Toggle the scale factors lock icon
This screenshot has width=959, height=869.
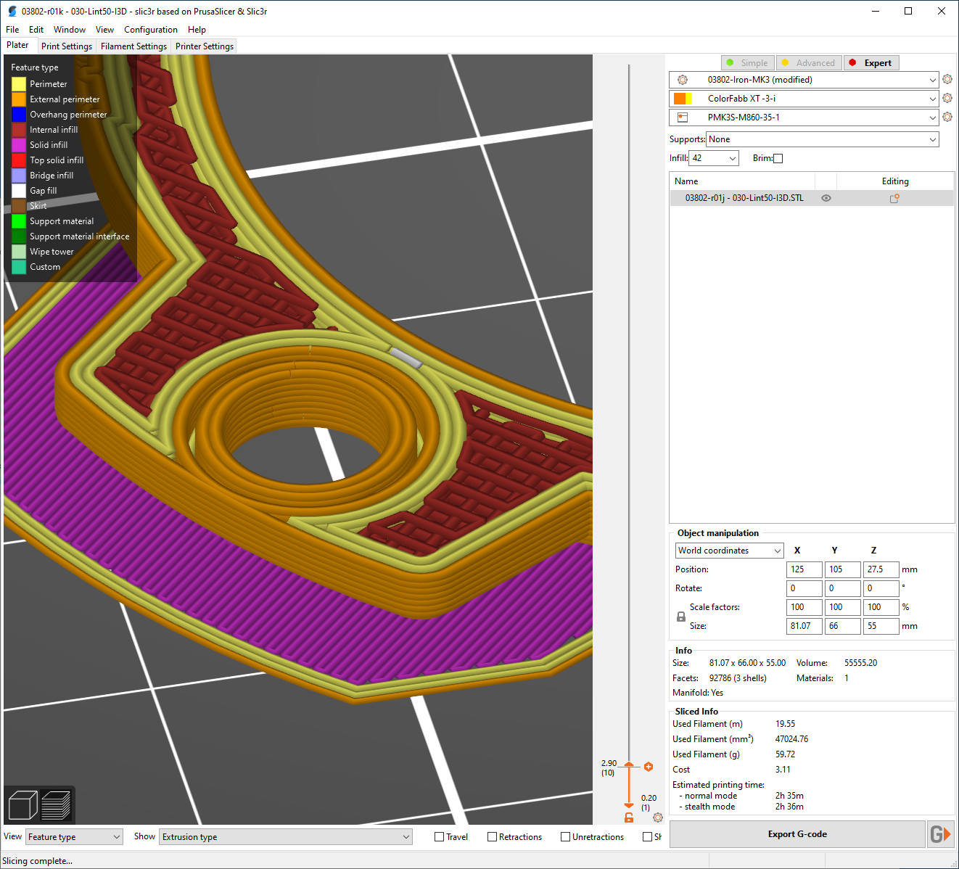(x=681, y=617)
